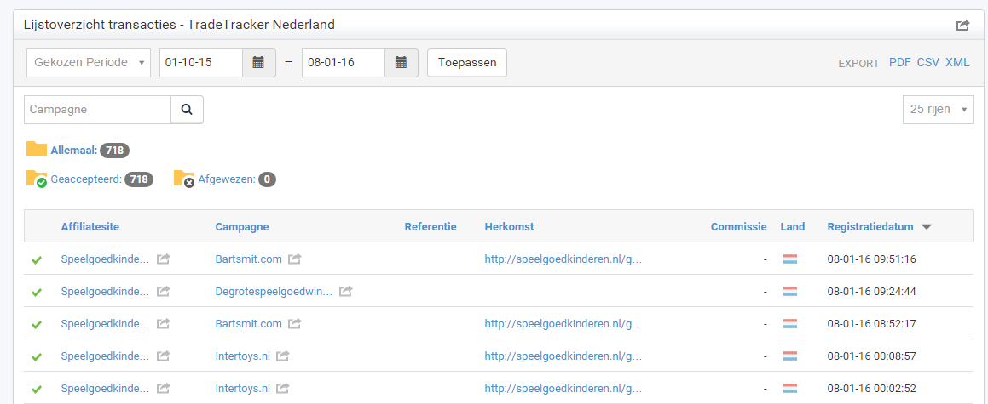Click the end date field 08-01-16
The width and height of the screenshot is (988, 404).
click(x=344, y=63)
